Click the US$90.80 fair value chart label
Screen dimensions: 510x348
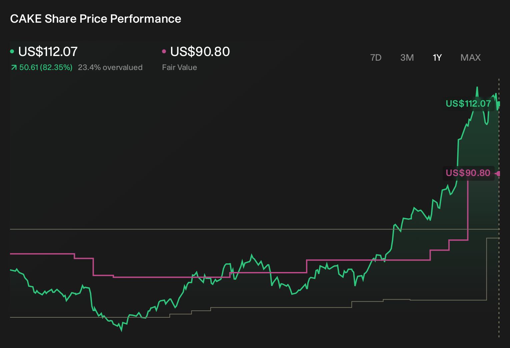[468, 173]
